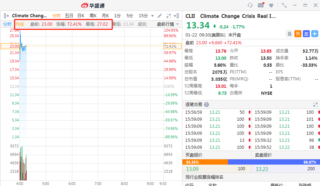Open help for 逐笔交易 question mark
320x186 pixels.
207,105
